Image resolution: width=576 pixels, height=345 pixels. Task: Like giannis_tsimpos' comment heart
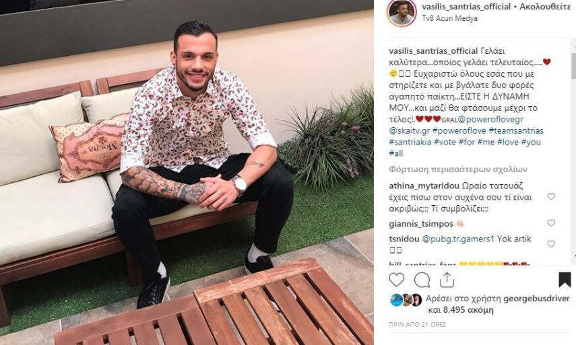click(x=551, y=223)
